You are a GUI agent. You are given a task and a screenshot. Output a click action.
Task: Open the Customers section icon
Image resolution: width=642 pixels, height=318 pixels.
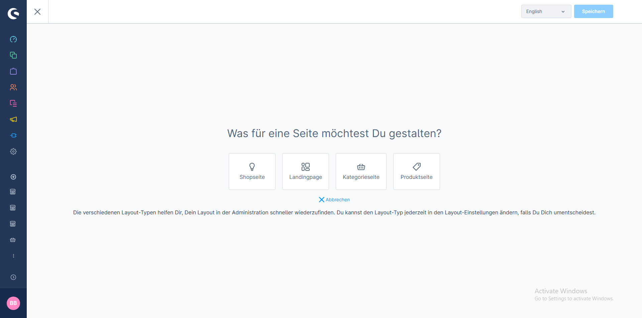click(13, 87)
